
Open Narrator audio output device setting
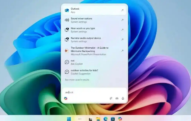94,40
